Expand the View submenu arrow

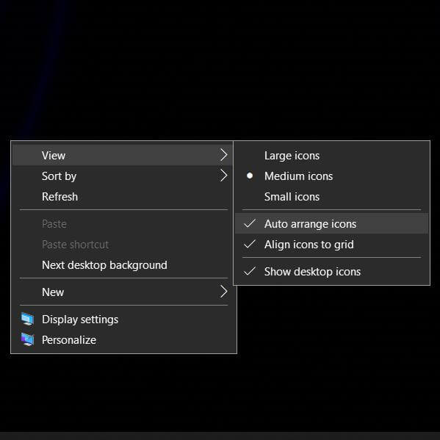click(x=223, y=155)
